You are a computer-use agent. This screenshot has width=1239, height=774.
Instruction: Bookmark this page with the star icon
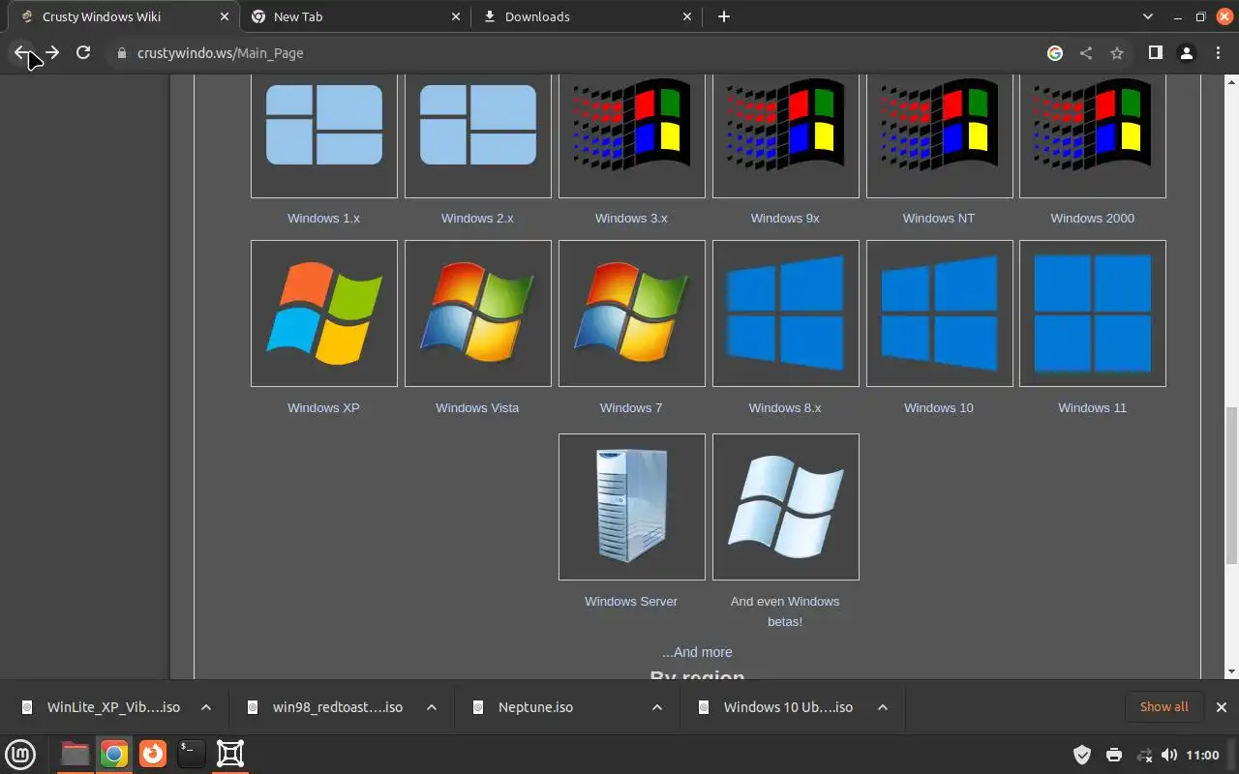tap(1117, 53)
